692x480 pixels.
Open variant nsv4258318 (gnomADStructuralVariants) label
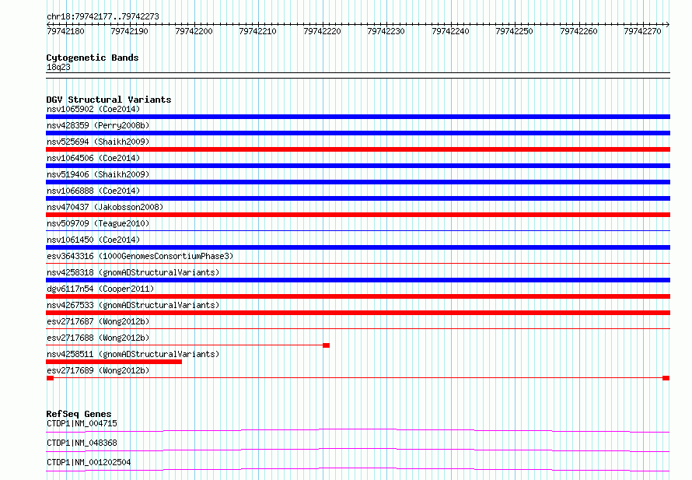click(x=133, y=272)
